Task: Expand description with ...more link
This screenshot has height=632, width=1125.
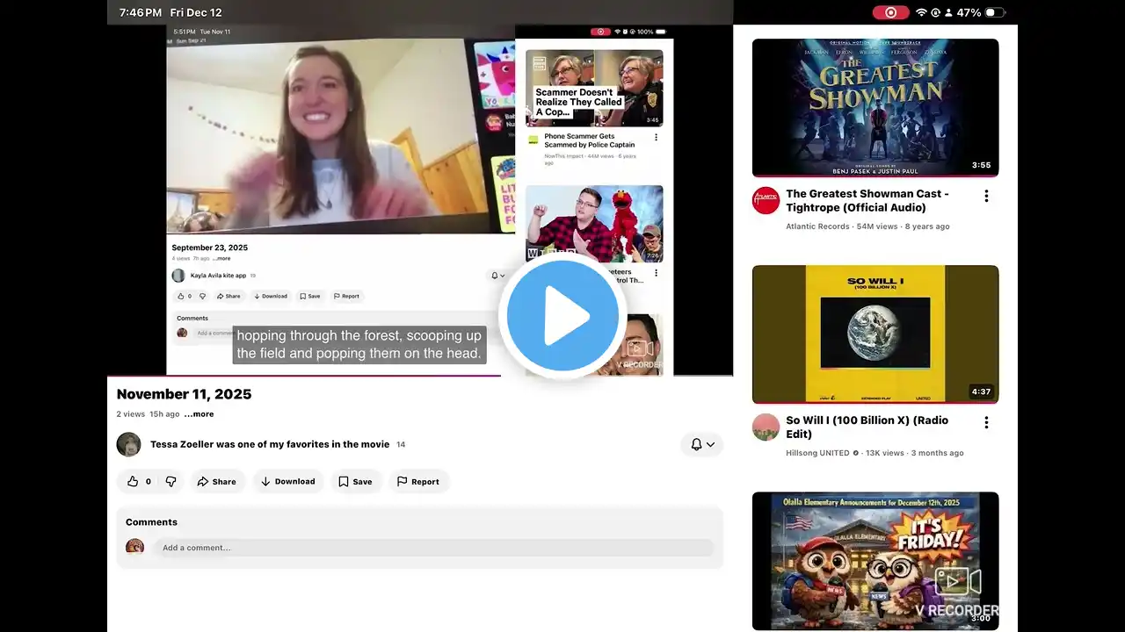Action: [x=199, y=414]
